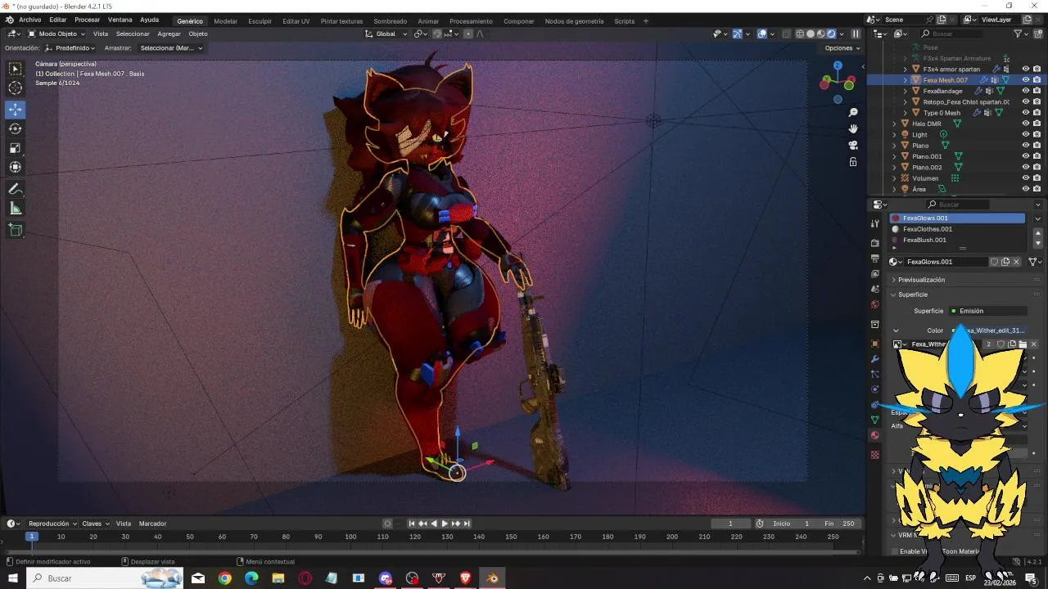Switch to the Editar UV workspace tab
Image resolution: width=1048 pixels, height=589 pixels.
pos(296,21)
